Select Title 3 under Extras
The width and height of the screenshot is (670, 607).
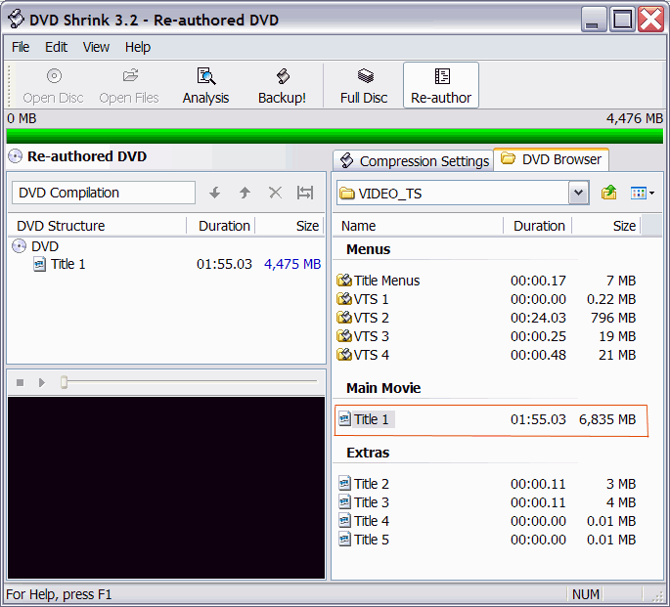[364, 502]
